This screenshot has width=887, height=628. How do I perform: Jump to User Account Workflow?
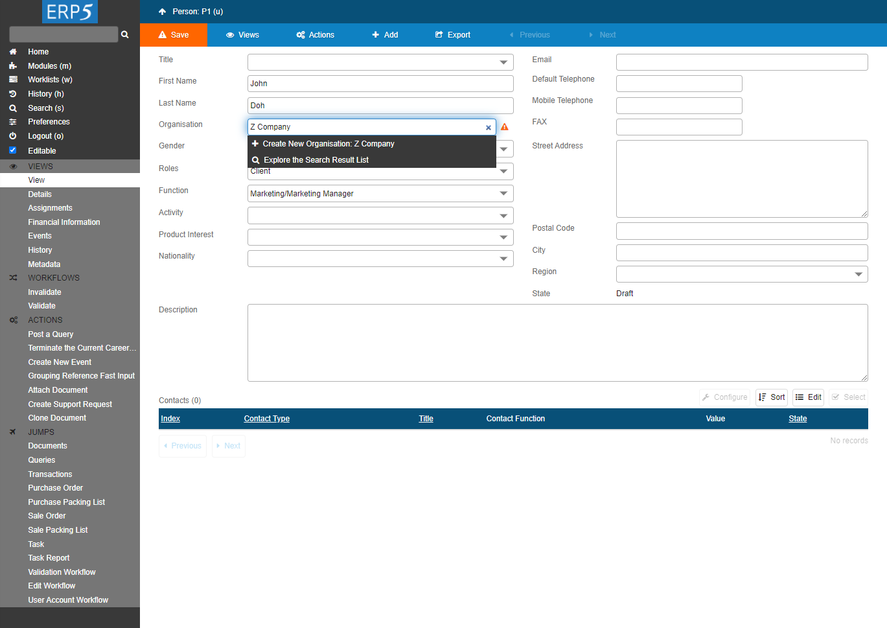click(70, 600)
